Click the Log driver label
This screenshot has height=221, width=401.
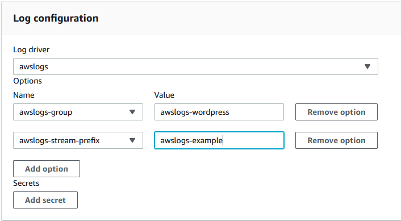point(31,49)
